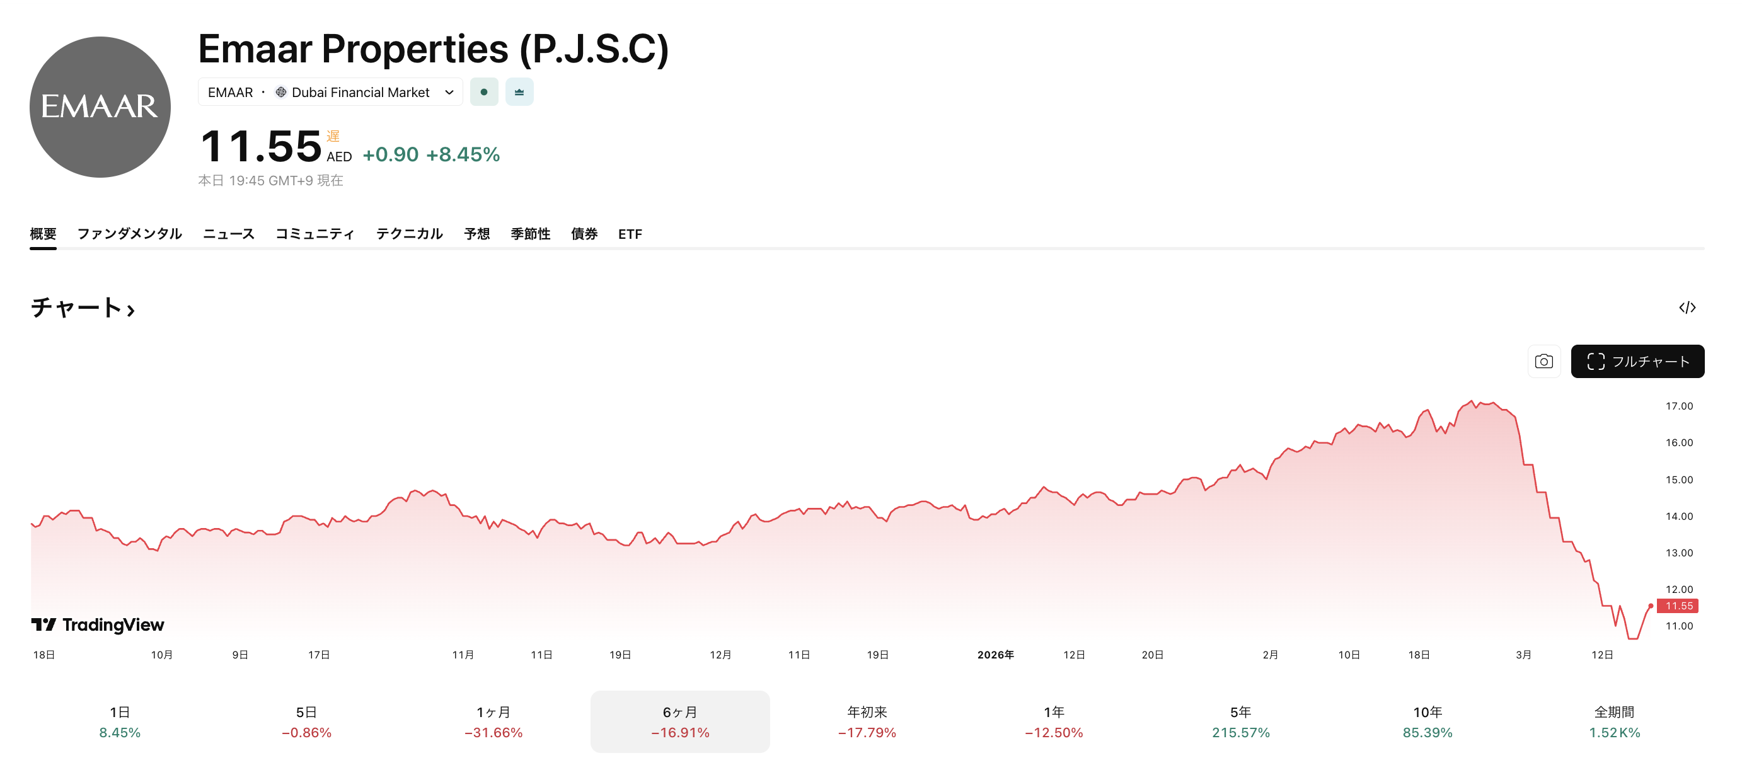Go to the ニュース tab

pos(229,233)
